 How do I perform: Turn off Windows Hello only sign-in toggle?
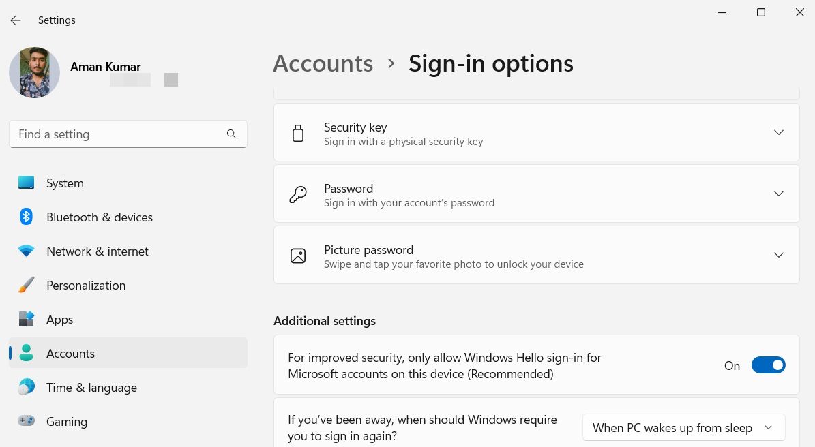pos(768,365)
